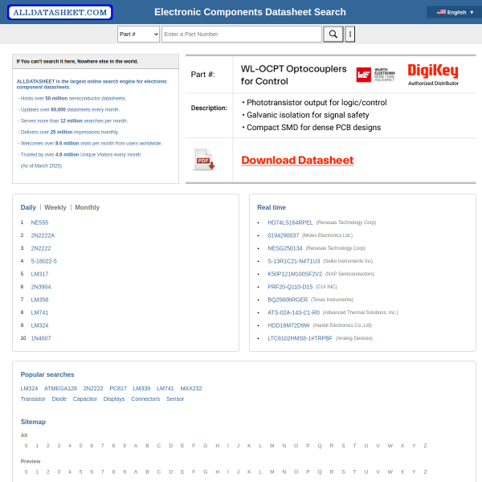
Task: Open letter T in the Preview sitemap
Action: (354, 472)
